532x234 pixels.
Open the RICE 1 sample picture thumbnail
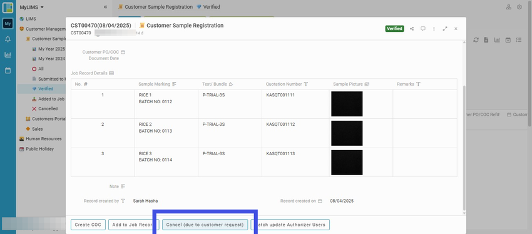click(347, 104)
